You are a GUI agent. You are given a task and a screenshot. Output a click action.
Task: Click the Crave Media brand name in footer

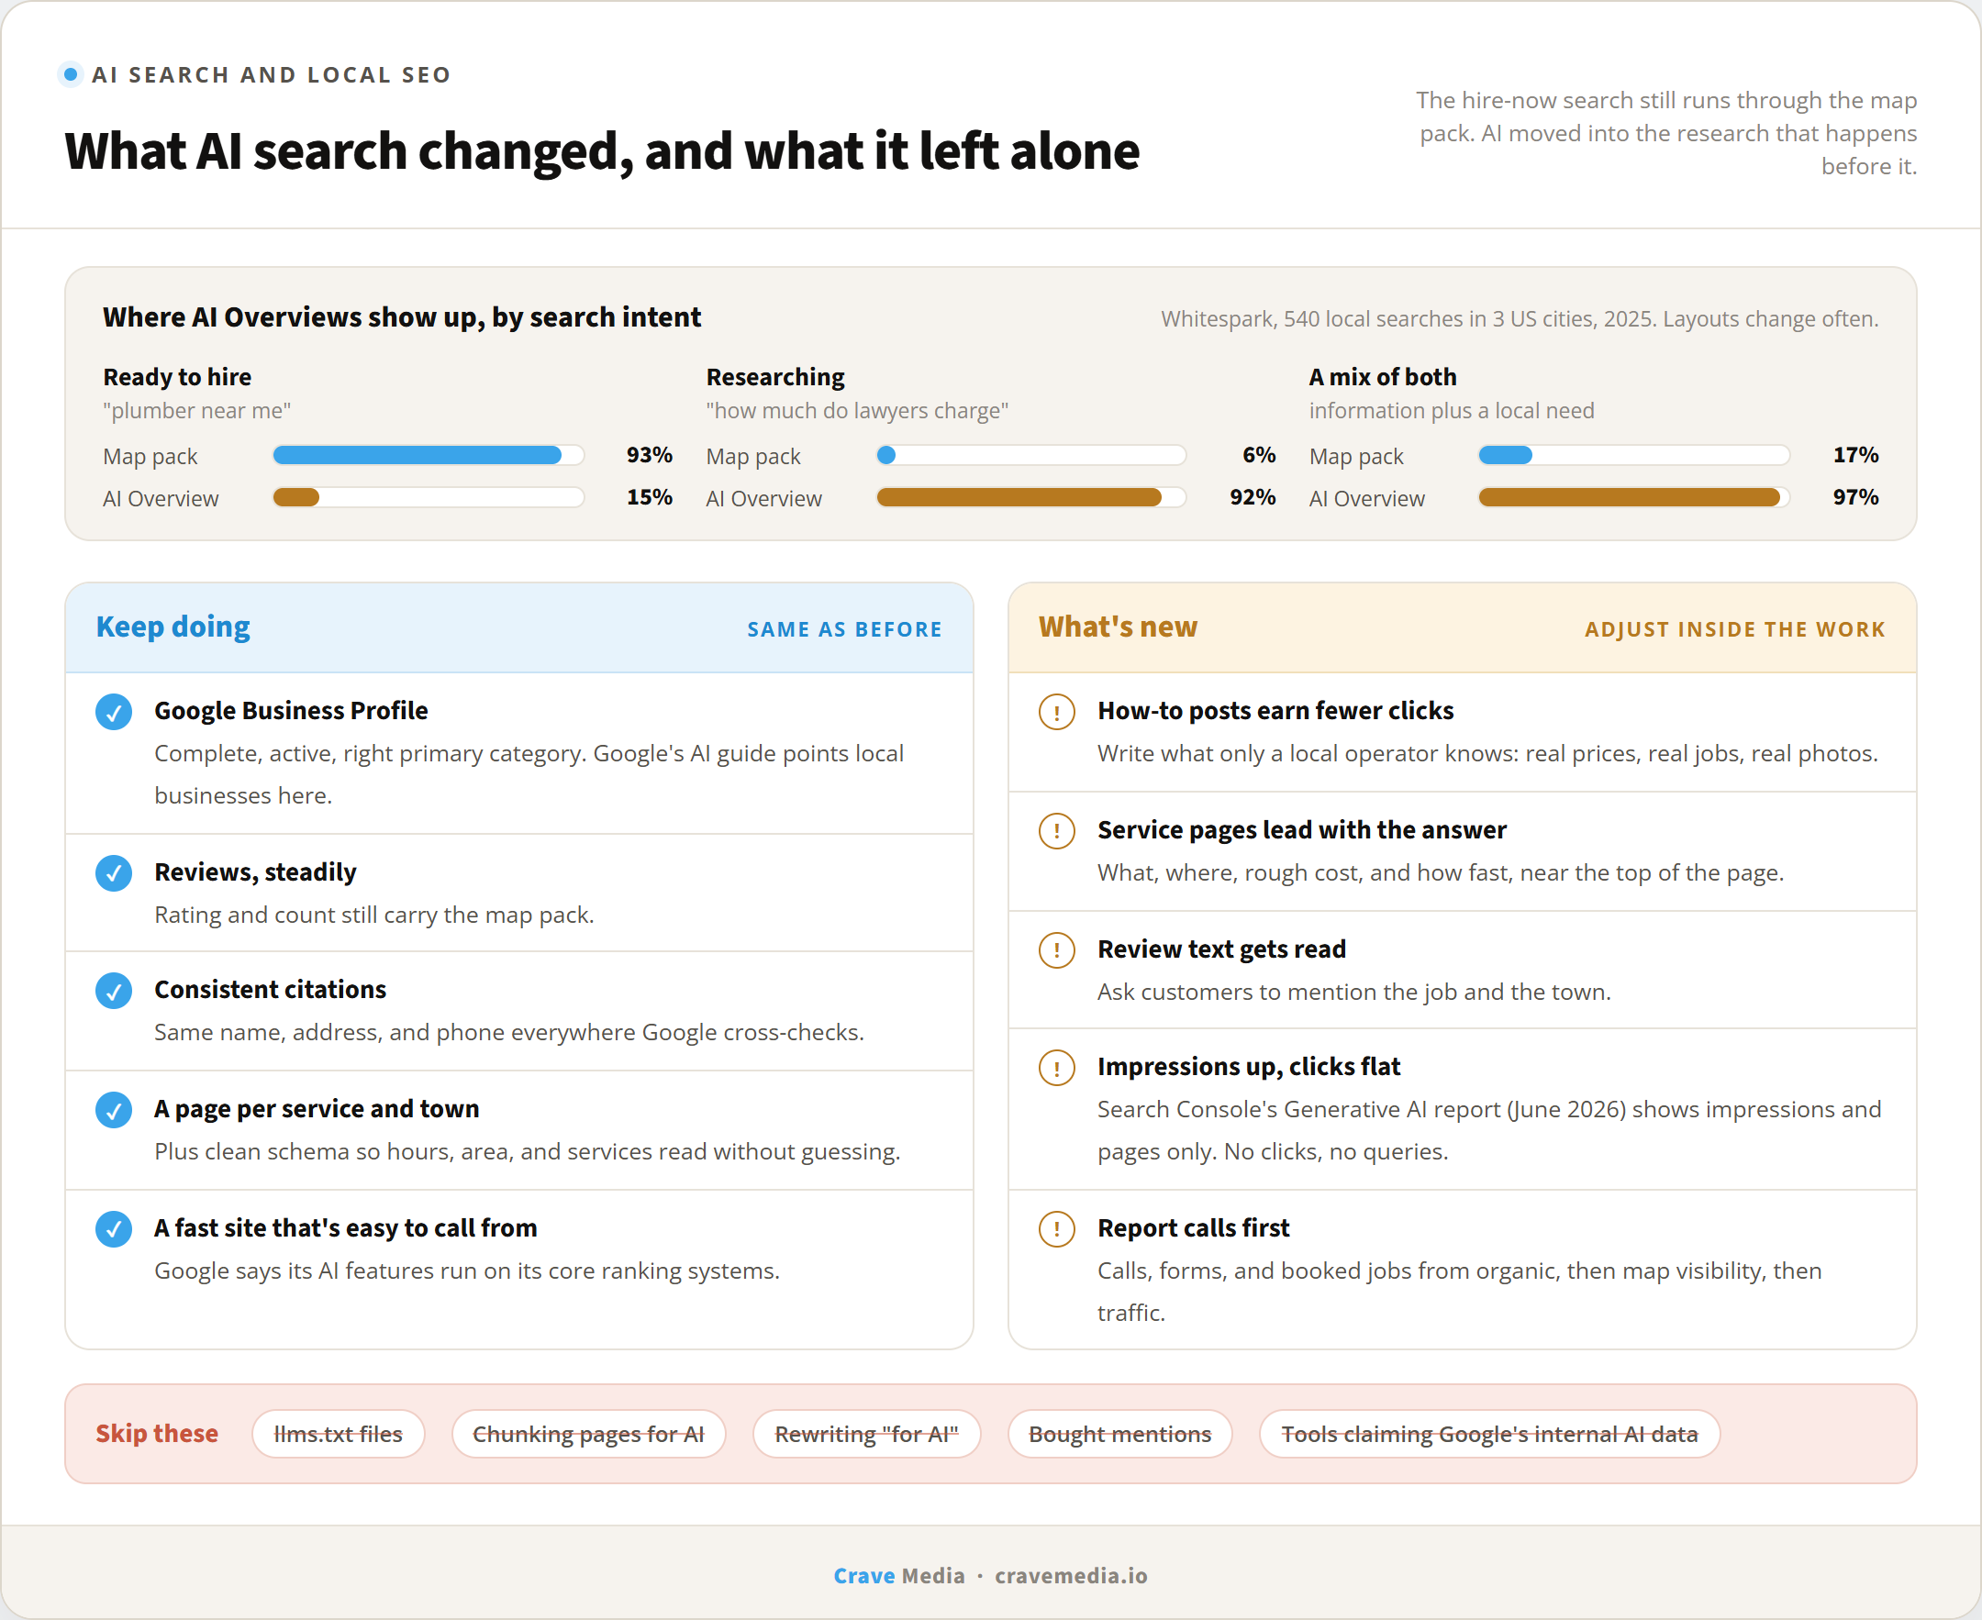pyautogui.click(x=899, y=1576)
